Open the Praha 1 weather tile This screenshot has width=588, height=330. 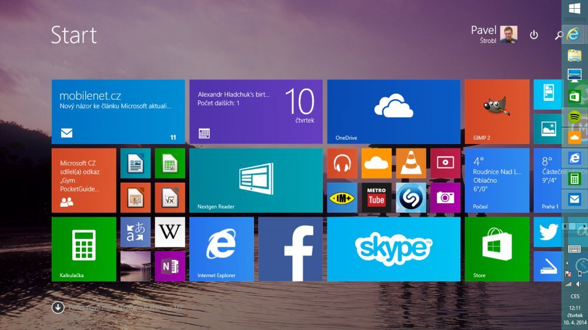point(547,180)
